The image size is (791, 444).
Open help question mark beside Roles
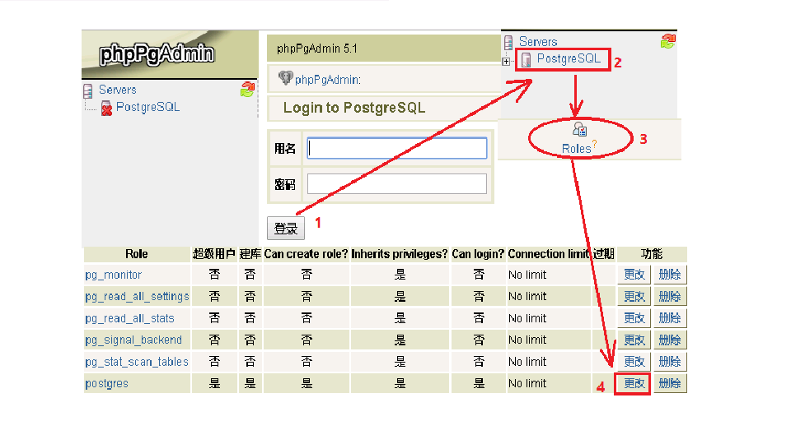pos(595,144)
